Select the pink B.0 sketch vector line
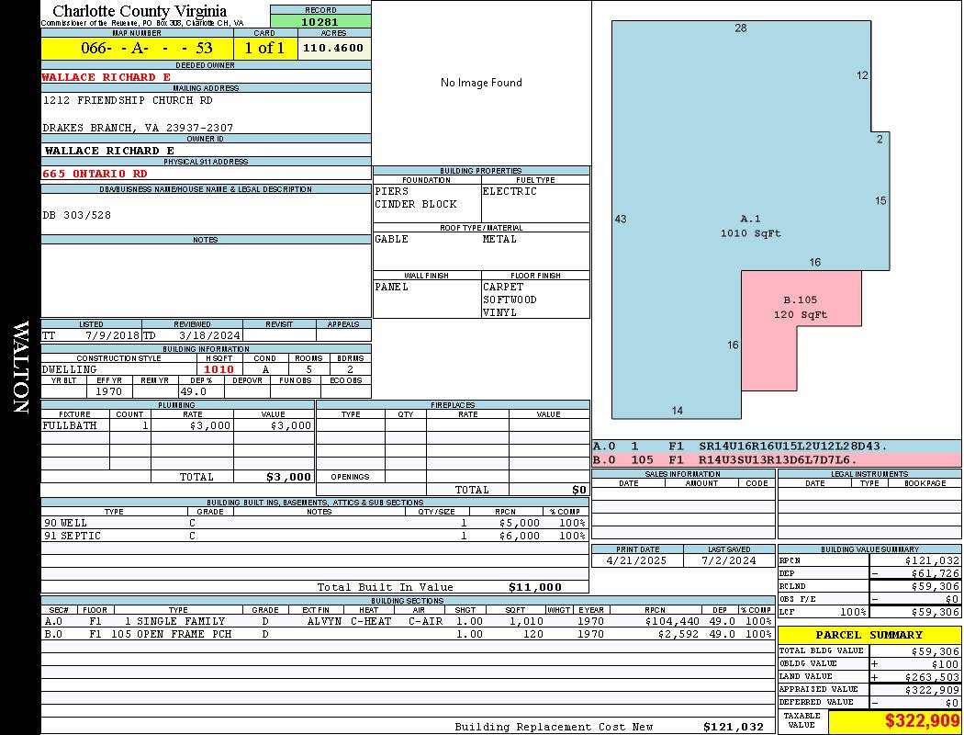 (x=776, y=459)
